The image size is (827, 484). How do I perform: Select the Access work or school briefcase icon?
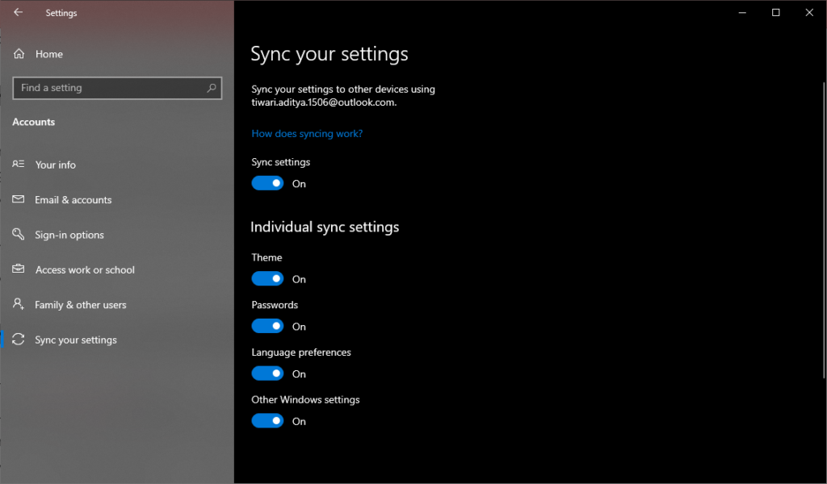tap(18, 269)
